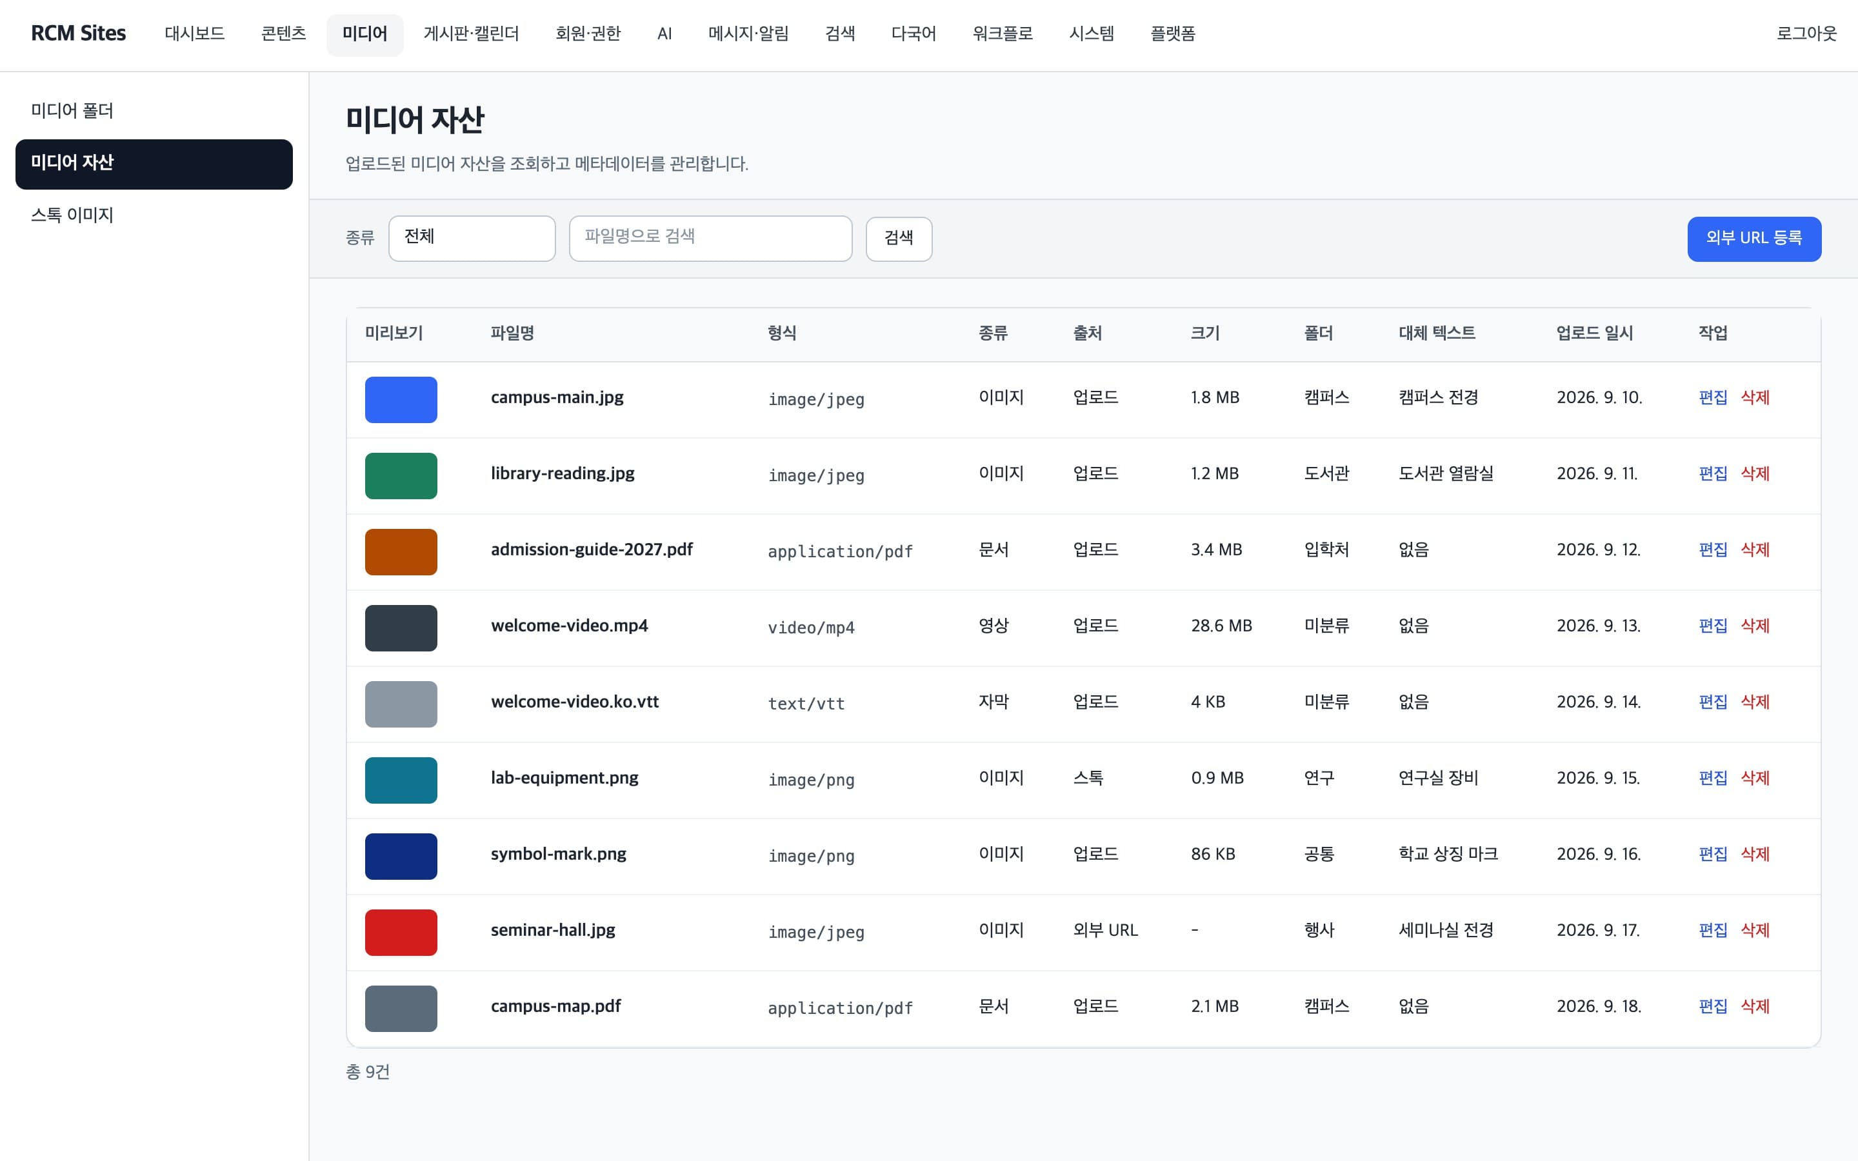1858x1161 pixels.
Task: Open the 종류 dropdown showing 전체
Action: 472,239
